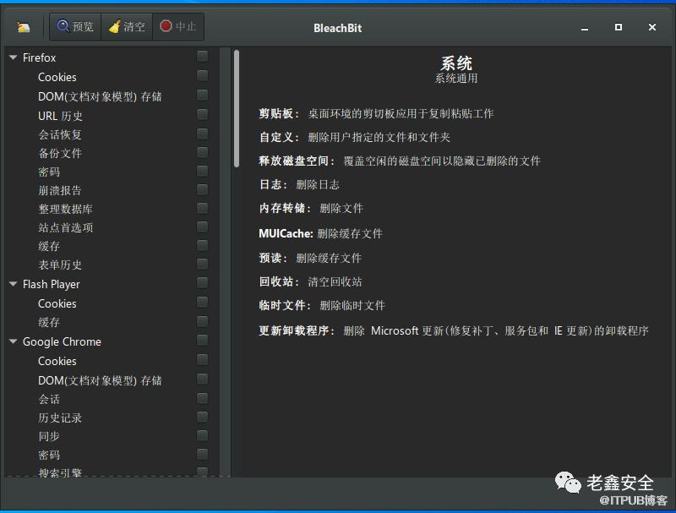The width and height of the screenshot is (676, 513).
Task: Click the 中止 abort button
Action: click(x=178, y=27)
